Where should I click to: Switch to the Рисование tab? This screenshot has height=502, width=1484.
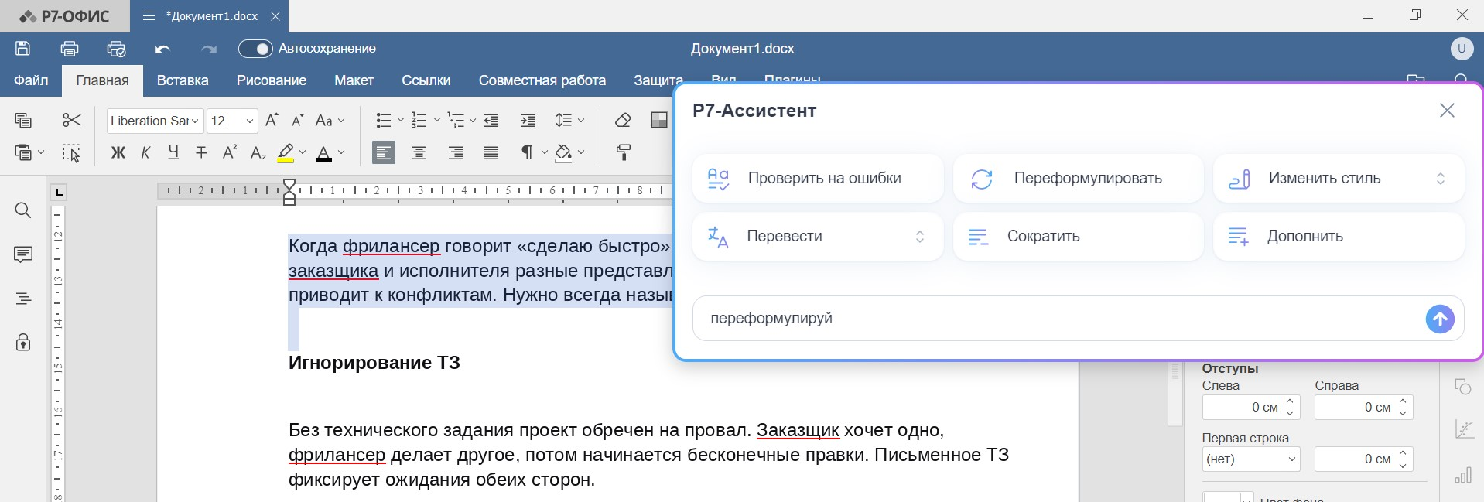[272, 80]
